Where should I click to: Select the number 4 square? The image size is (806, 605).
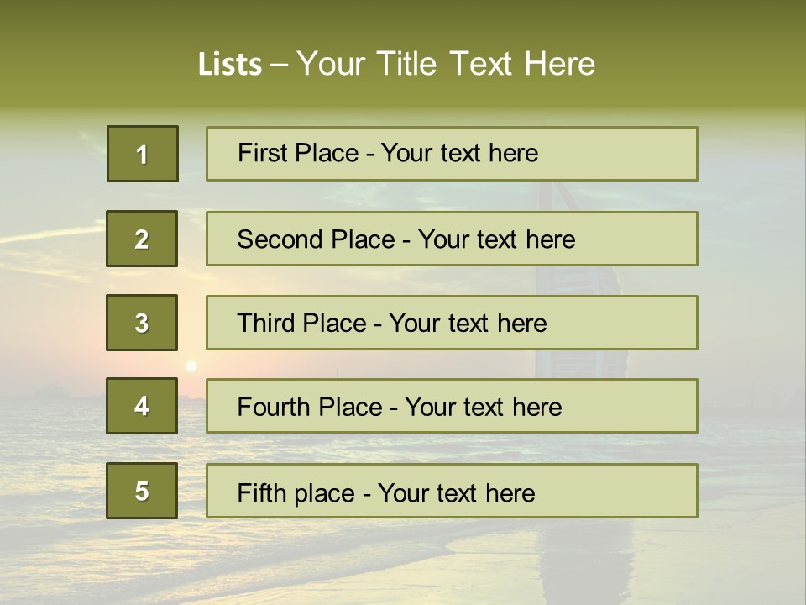click(142, 406)
